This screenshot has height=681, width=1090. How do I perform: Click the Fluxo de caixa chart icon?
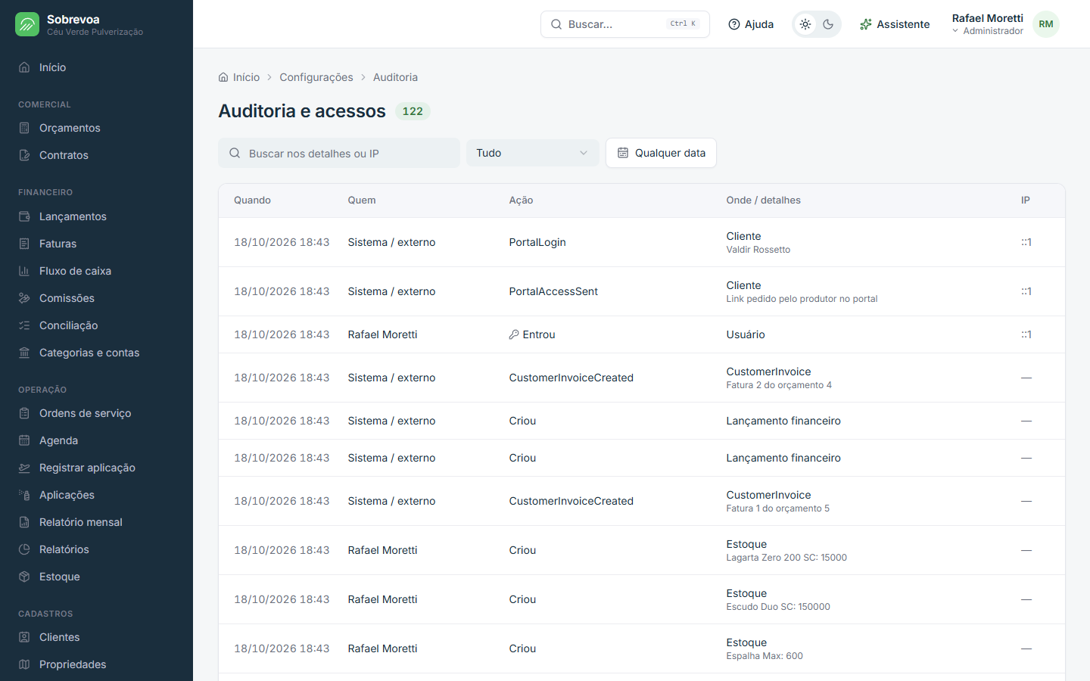click(x=24, y=271)
